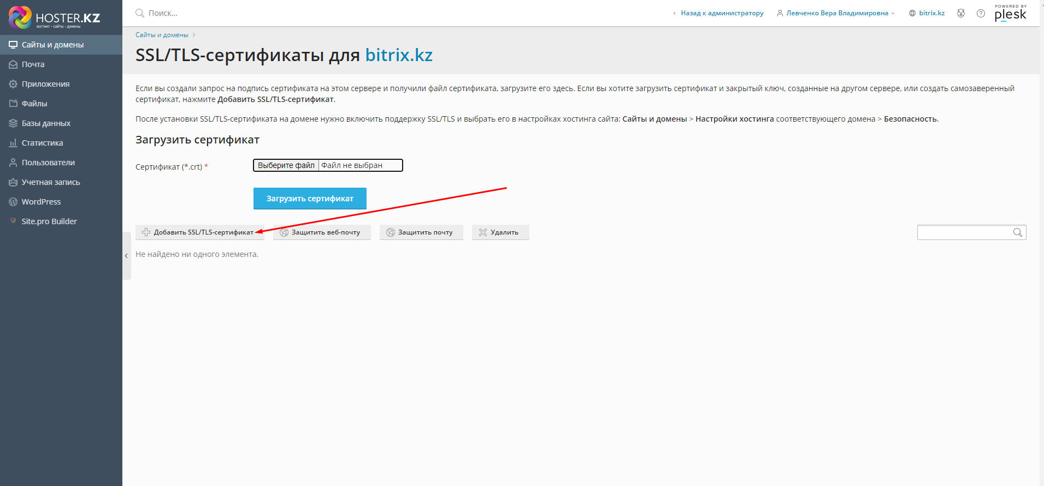
Task: Click the globe icon beside bitrix.kz in header
Action: coord(912,13)
